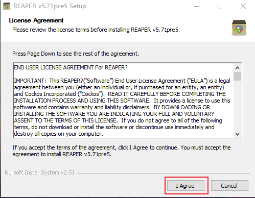255x198 pixels.
Task: Click the 'REAPER v5.71pre5 Setup' title bar text
Action: [x=50, y=6]
